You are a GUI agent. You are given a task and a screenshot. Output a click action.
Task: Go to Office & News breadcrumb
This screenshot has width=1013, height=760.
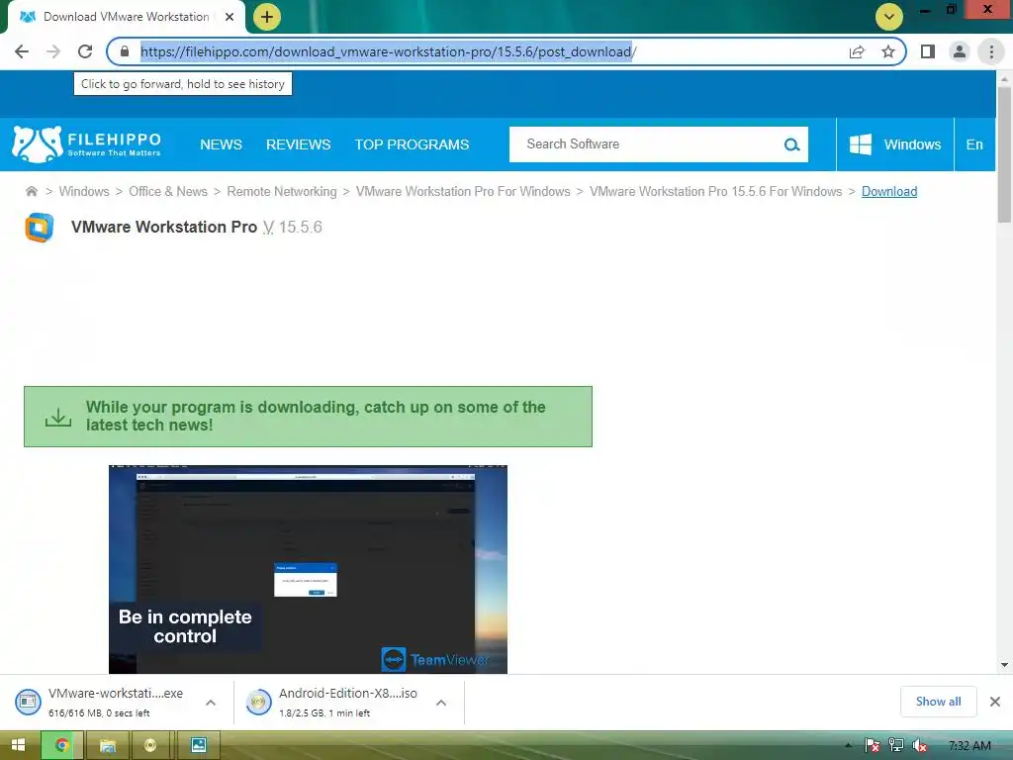(x=168, y=191)
